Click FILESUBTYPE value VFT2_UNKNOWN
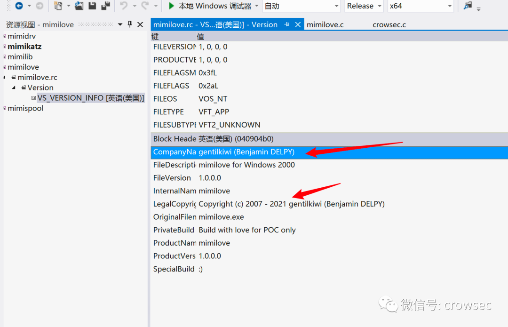This screenshot has height=327, width=508. (230, 125)
